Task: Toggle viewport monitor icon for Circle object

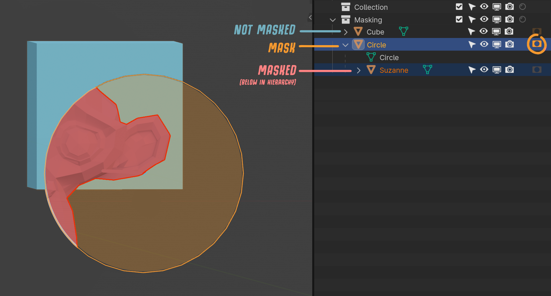Action: (497, 44)
